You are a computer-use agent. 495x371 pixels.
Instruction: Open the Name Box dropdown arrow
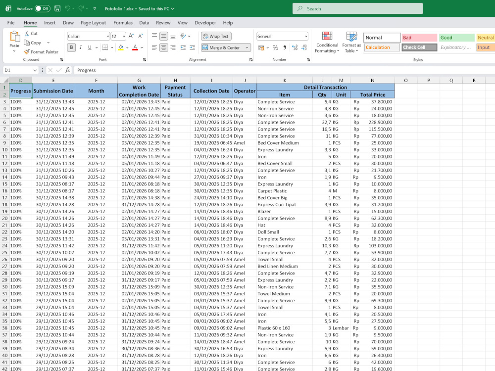tap(35, 70)
